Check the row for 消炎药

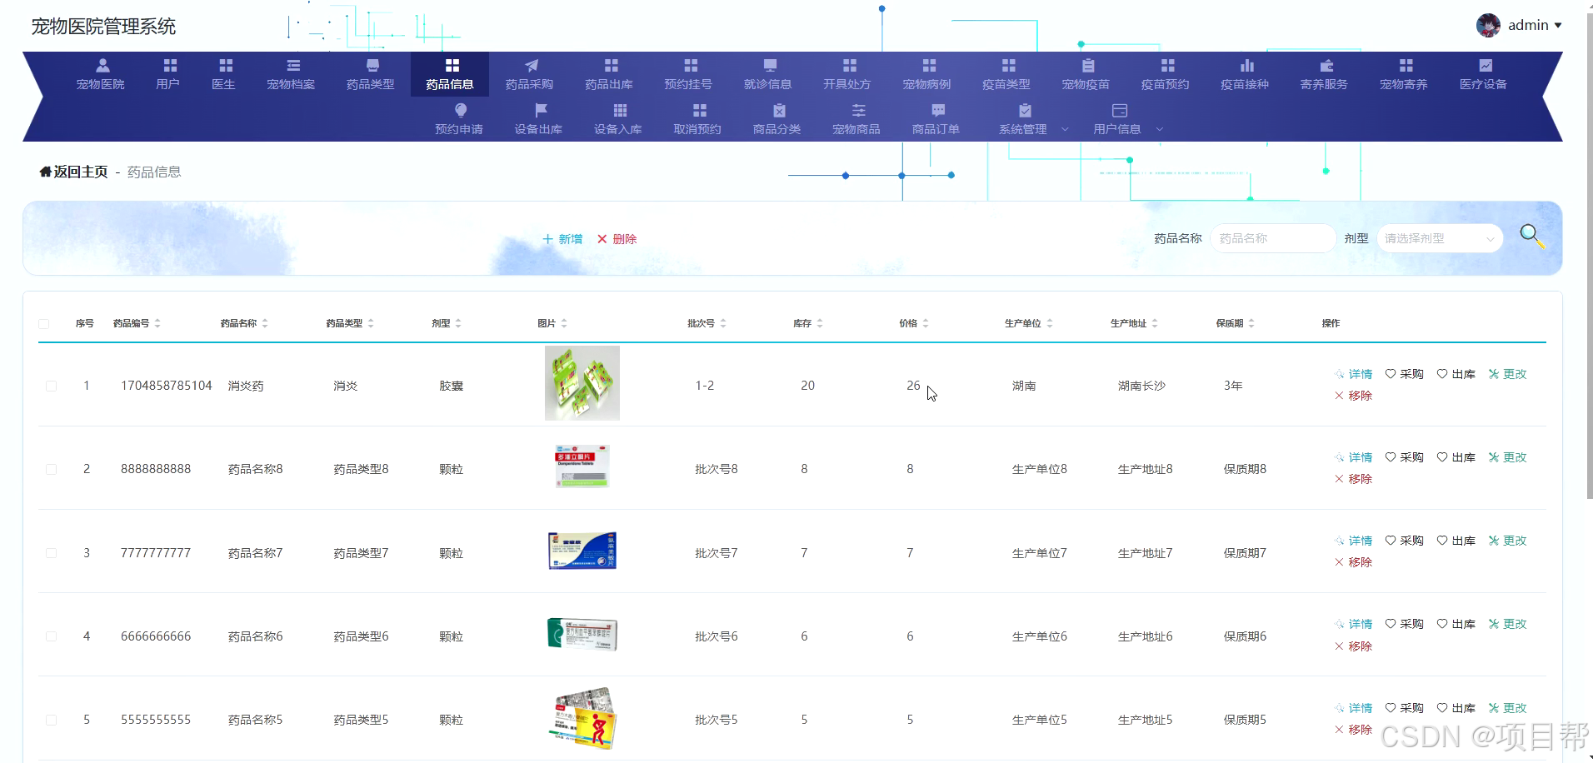tap(51, 386)
